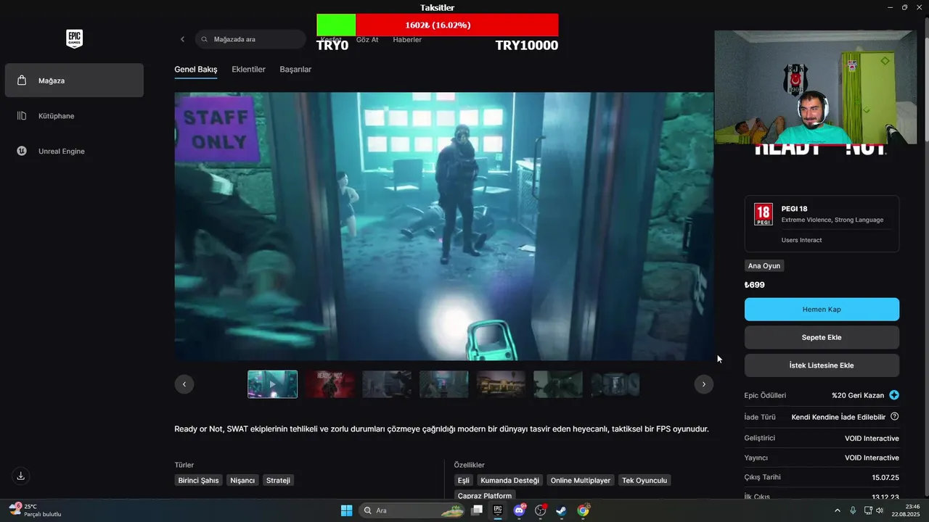929x522 pixels.
Task: Click the Kumanda Desteği feature tag
Action: 509,480
